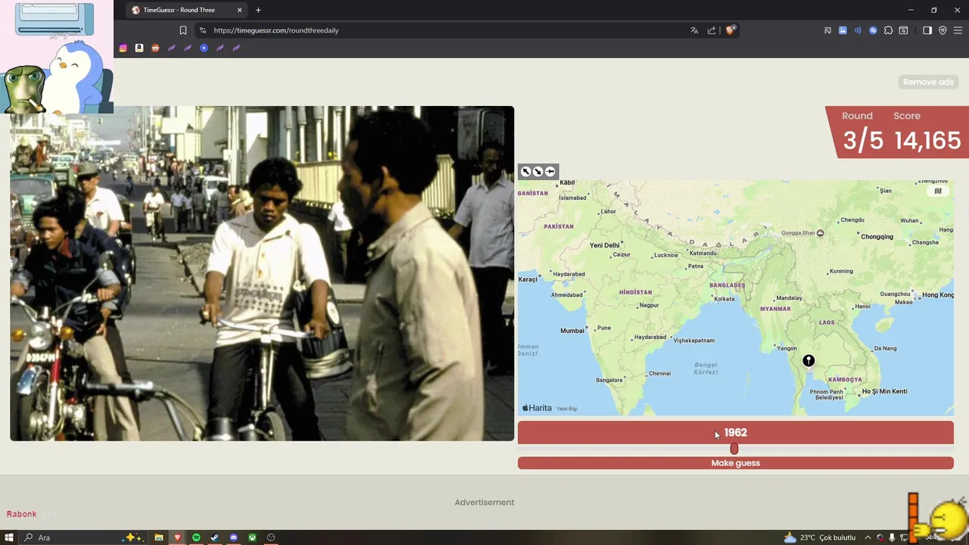Click Ho Şi Min Kenti on the map
This screenshot has width=969, height=545.
(884, 391)
